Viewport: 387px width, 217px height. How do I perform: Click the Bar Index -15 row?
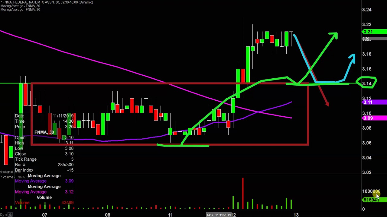click(44, 170)
